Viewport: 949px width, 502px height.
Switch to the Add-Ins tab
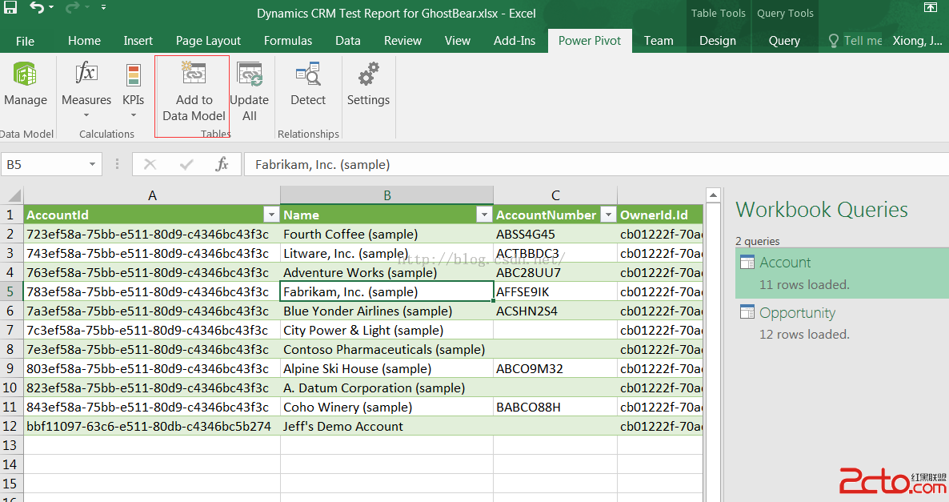[515, 41]
